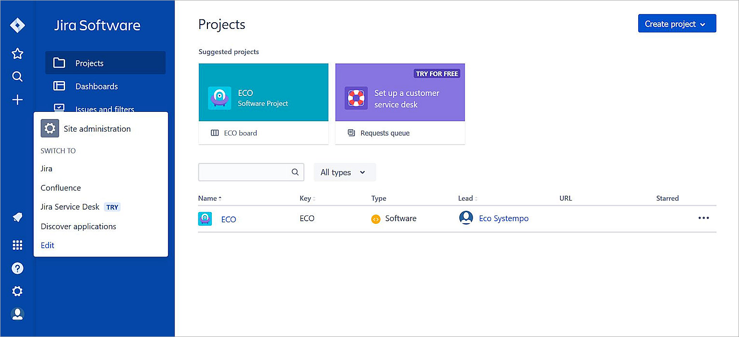Toggle the app switcher grid icon
Screen dimensions: 739x337
(17, 245)
